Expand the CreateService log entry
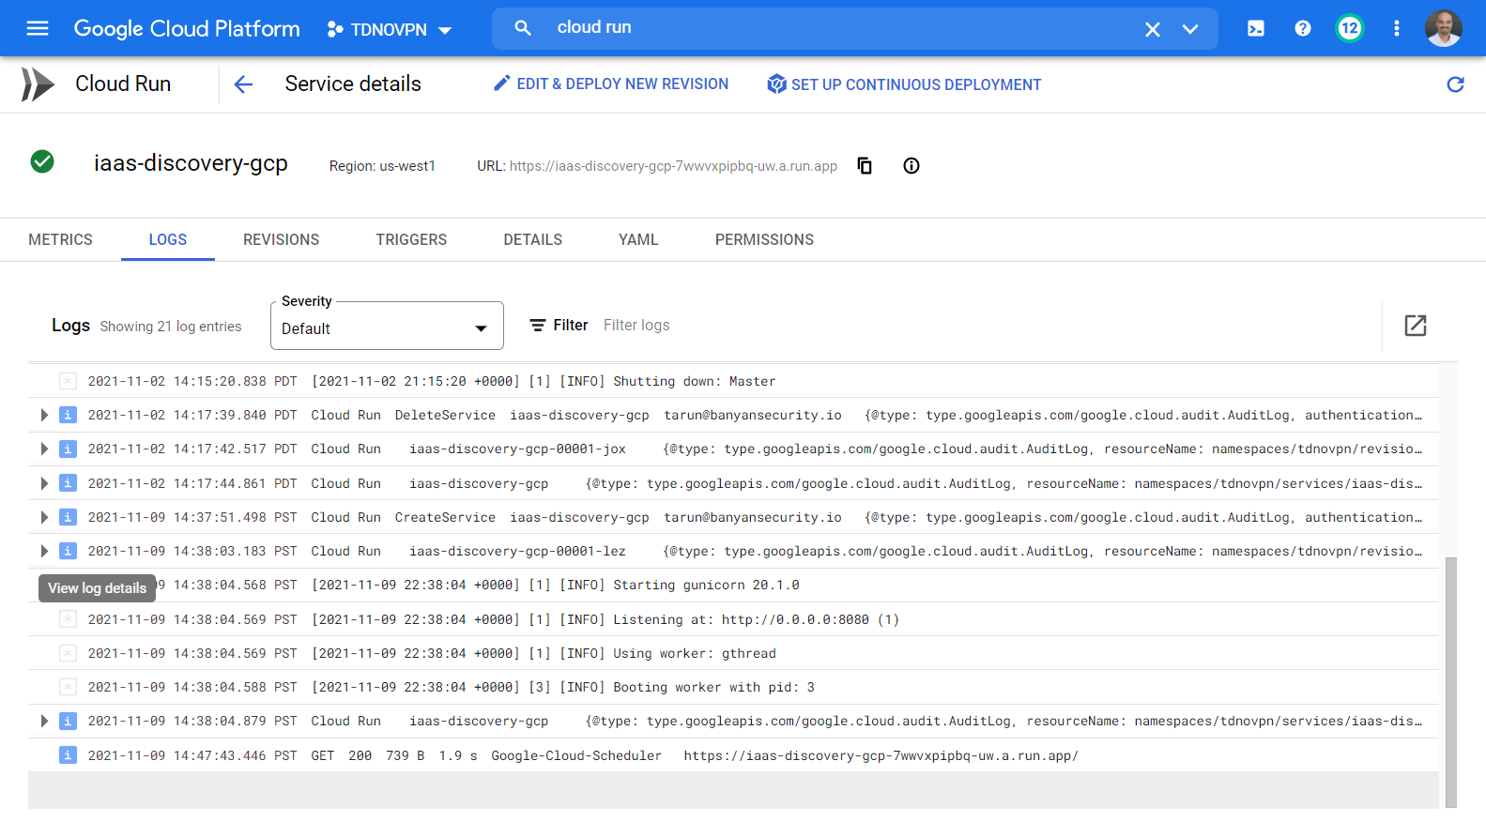This screenshot has width=1486, height=837. pos(44,517)
